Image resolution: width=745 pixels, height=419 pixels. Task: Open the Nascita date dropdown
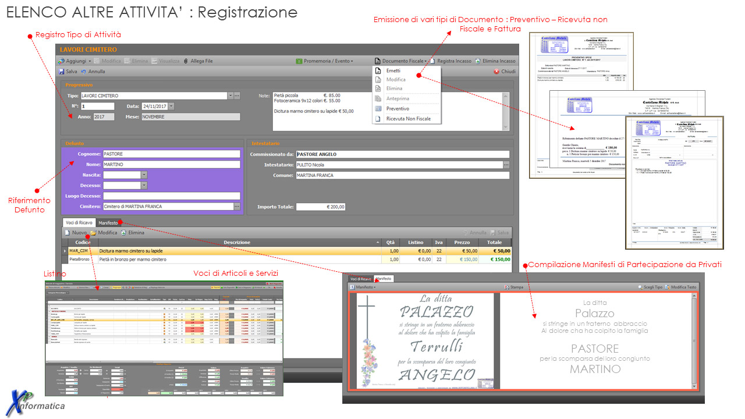[144, 175]
